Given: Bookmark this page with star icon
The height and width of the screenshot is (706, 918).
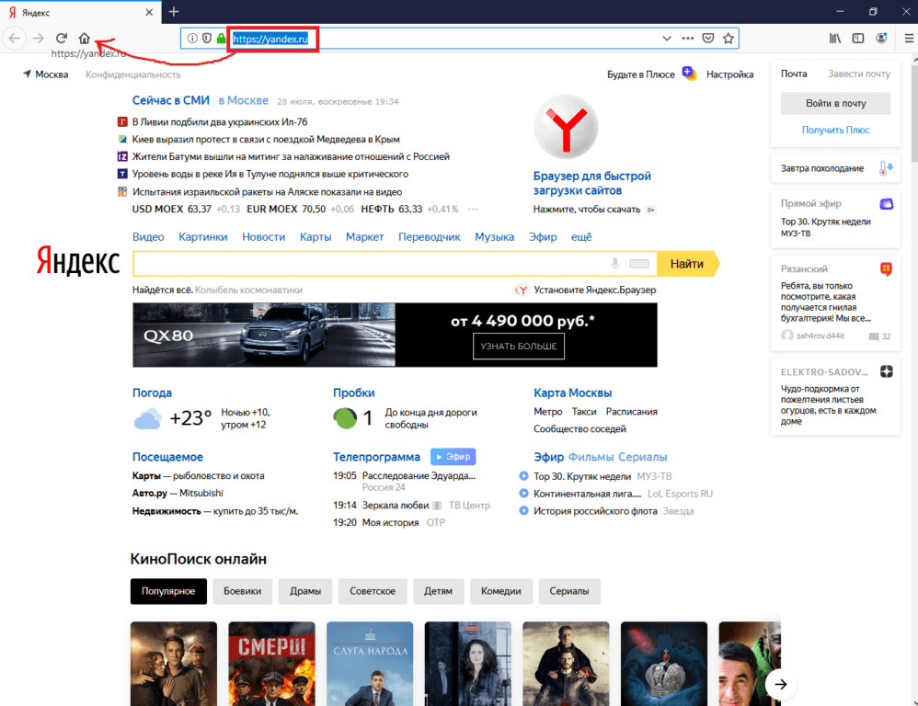Looking at the screenshot, I should [729, 39].
